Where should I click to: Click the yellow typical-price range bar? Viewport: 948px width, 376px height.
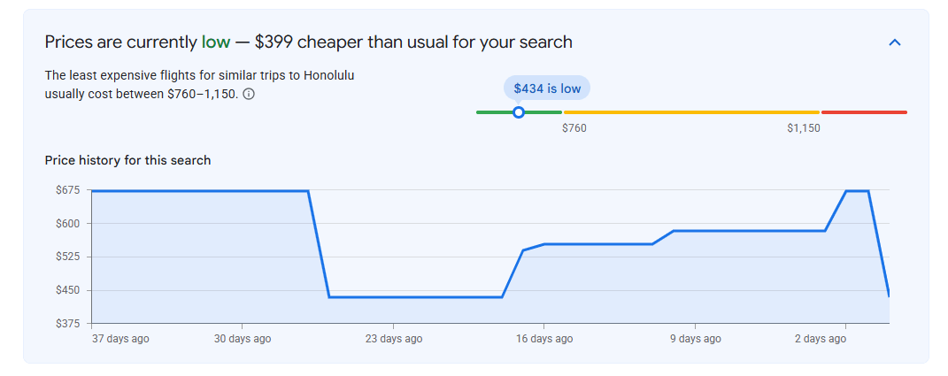(x=691, y=112)
